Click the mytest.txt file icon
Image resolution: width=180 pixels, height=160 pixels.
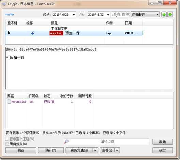(x=9, y=102)
